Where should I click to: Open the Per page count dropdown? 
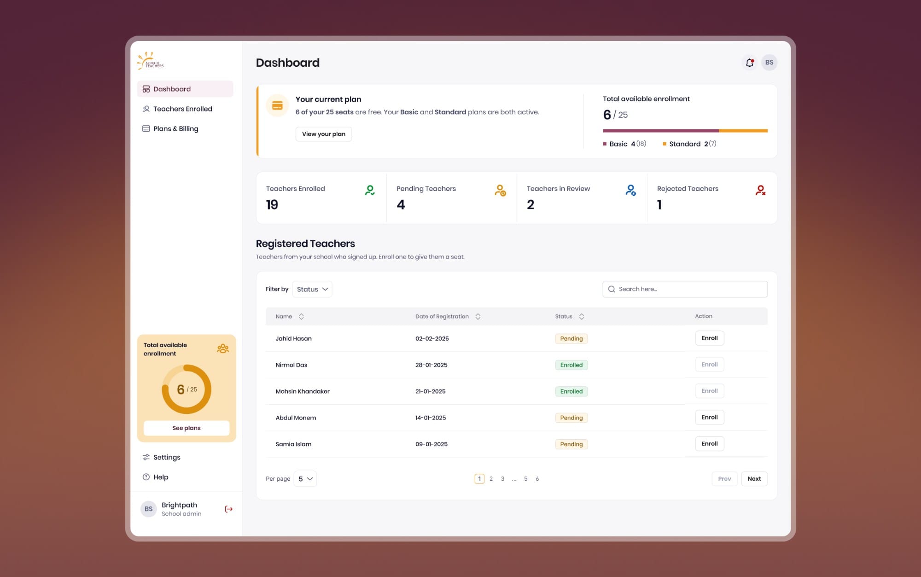[305, 479]
